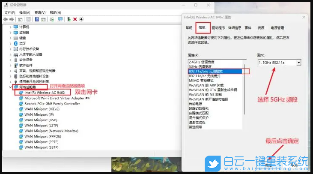
Task: Switch to the 高级 tab
Action: (202, 27)
